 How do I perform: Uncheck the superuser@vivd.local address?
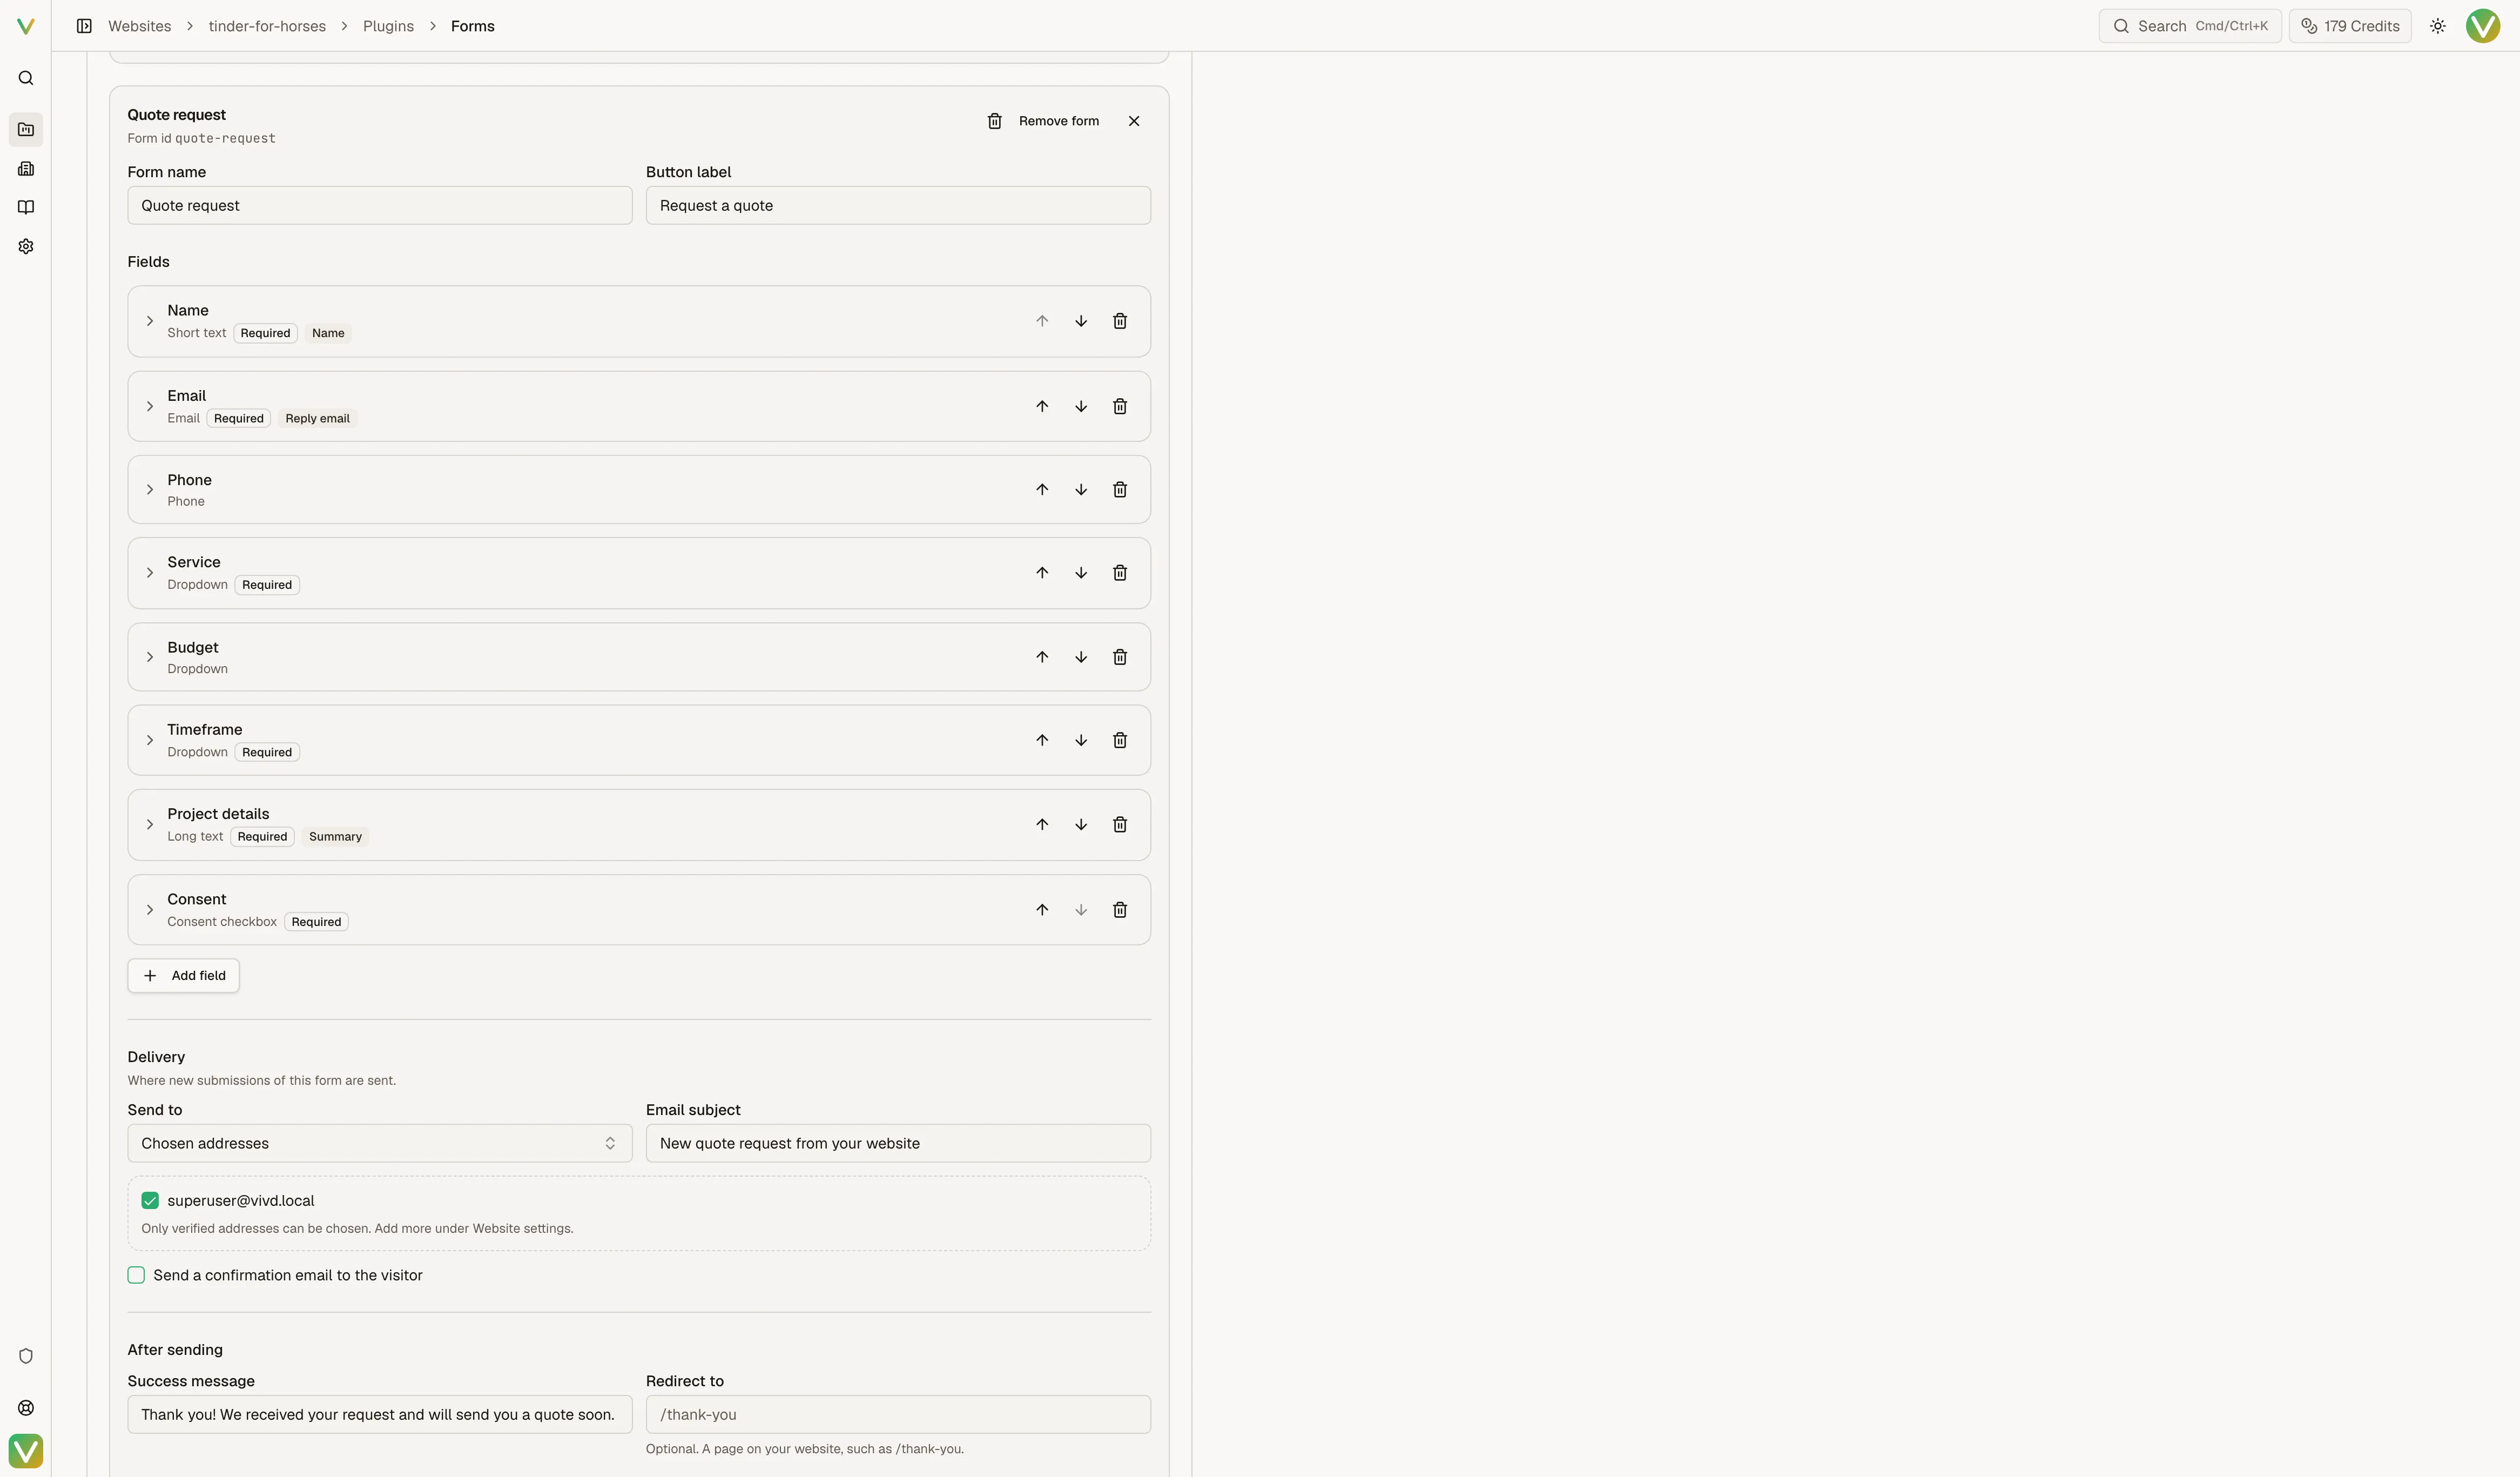[x=150, y=1200]
